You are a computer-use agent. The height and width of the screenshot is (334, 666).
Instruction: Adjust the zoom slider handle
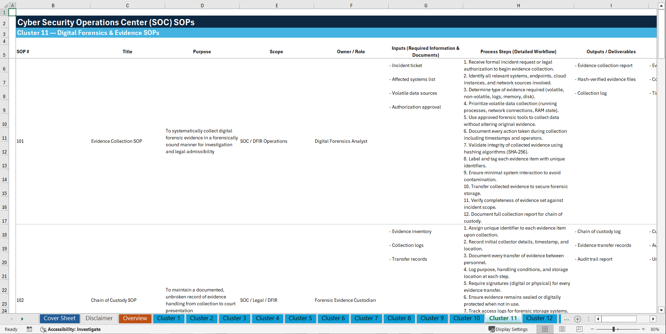tap(614, 329)
